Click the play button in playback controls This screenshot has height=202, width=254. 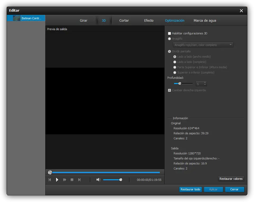click(57, 180)
